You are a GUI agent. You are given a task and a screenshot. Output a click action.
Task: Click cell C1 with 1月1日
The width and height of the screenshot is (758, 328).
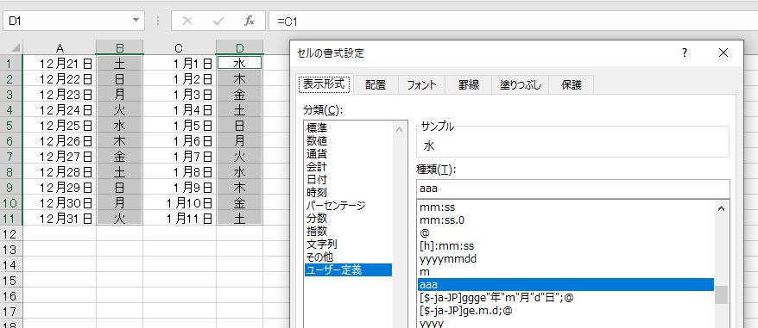click(180, 63)
